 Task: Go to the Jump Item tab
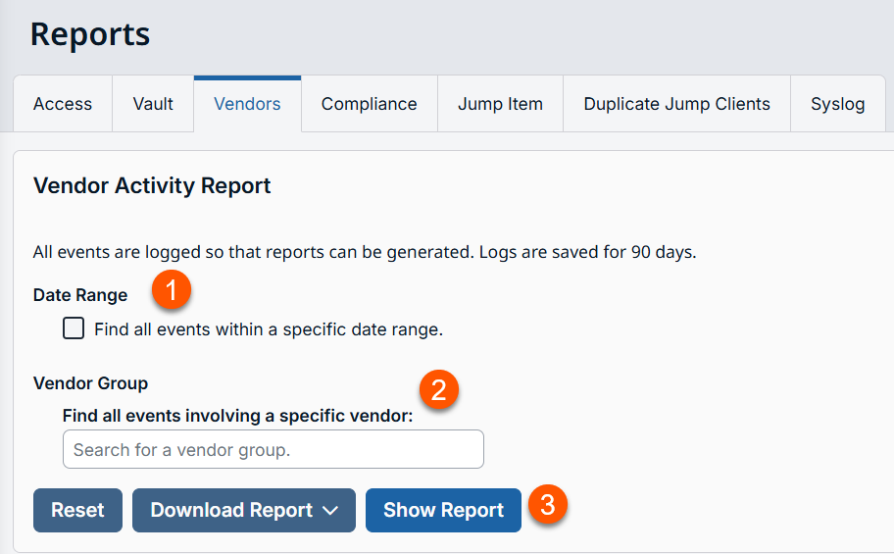500,104
